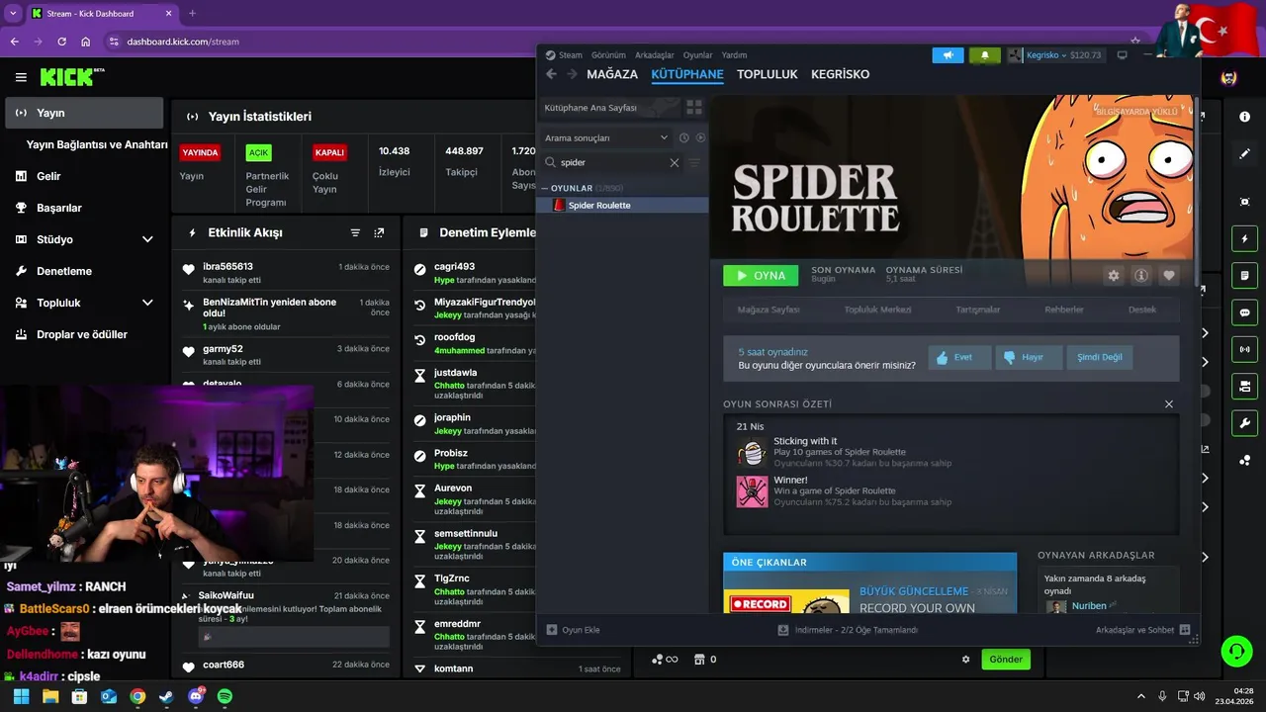Image resolution: width=1266 pixels, height=712 pixels.
Task: Click the YAYINDA status badge
Action: click(x=200, y=152)
